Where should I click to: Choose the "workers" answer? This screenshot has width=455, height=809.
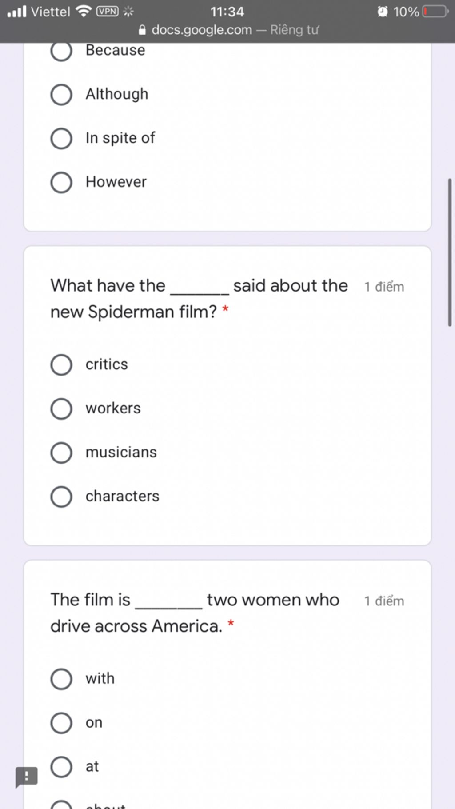pos(61,409)
